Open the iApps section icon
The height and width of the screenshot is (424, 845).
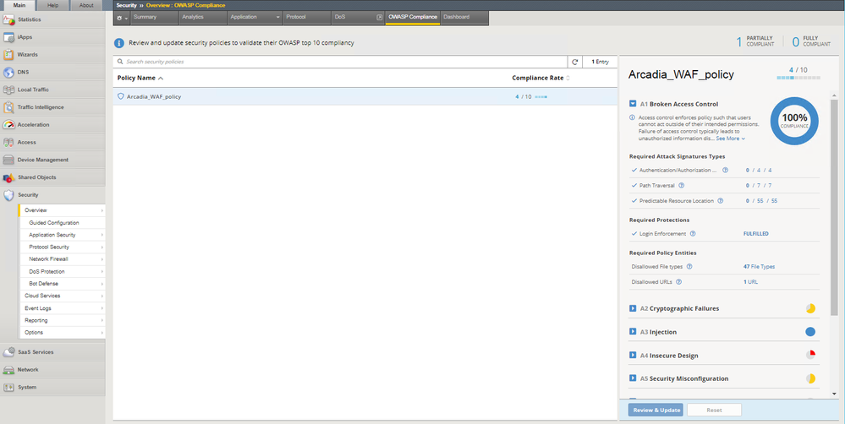(x=8, y=37)
